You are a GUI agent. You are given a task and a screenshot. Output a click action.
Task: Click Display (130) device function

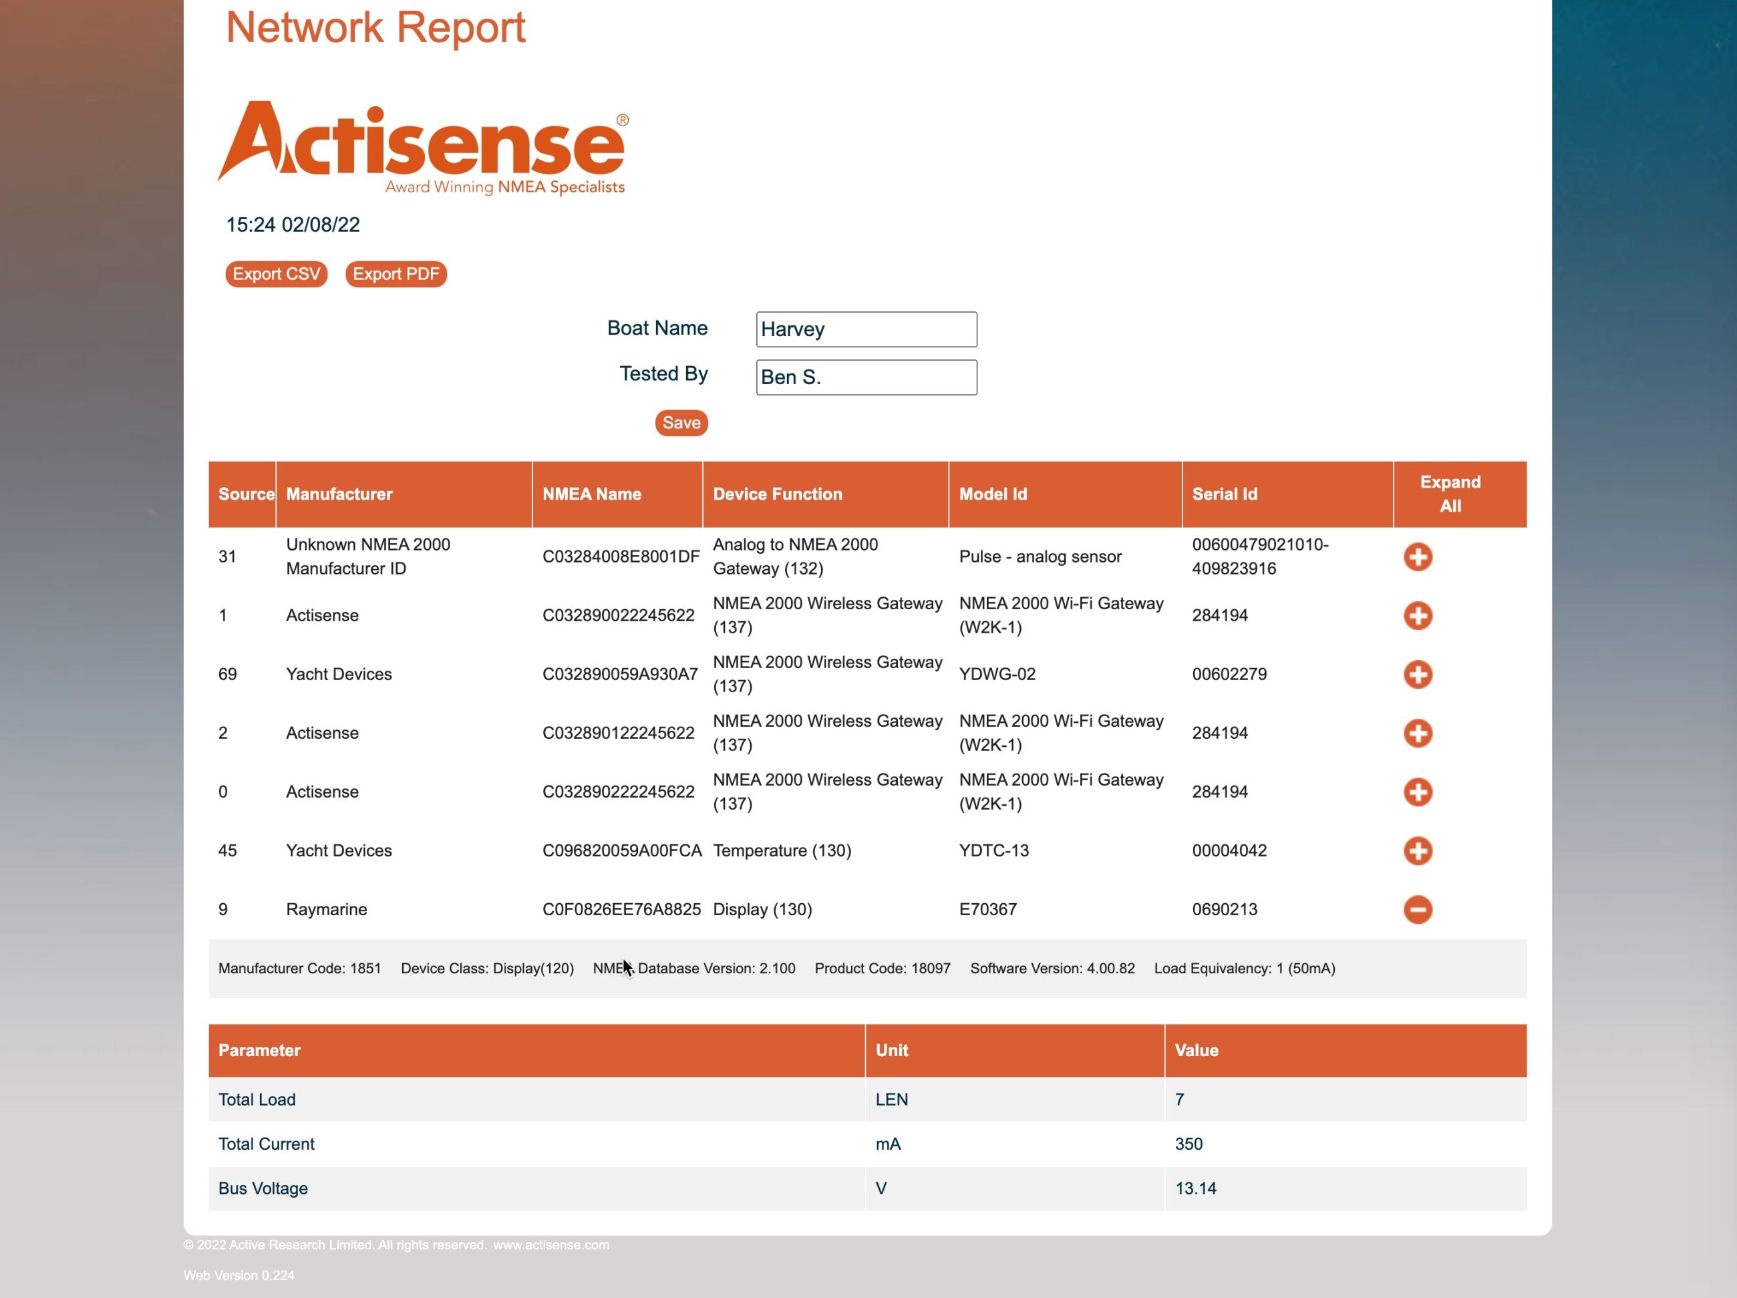762,909
